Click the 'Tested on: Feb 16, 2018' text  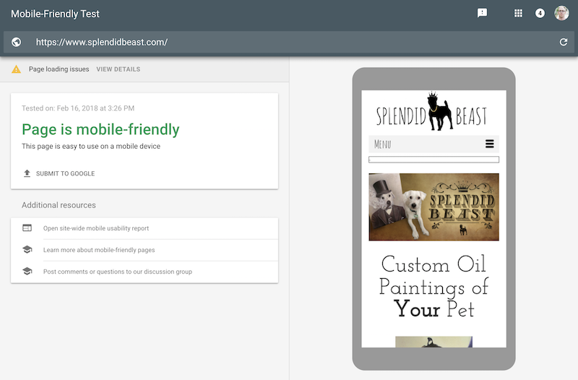tap(78, 108)
